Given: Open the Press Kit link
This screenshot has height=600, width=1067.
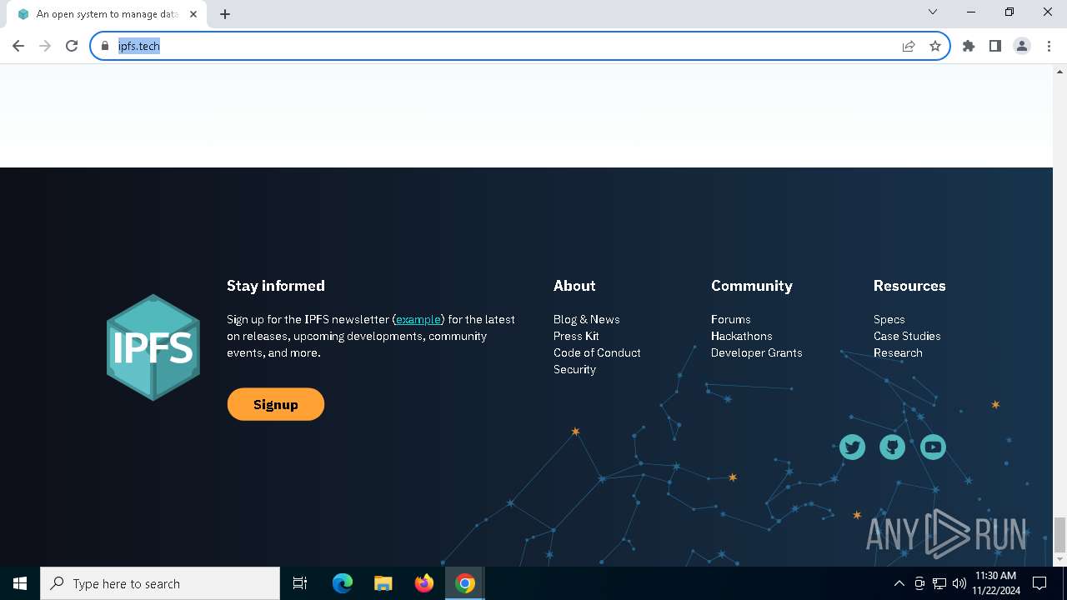Looking at the screenshot, I should [x=576, y=336].
